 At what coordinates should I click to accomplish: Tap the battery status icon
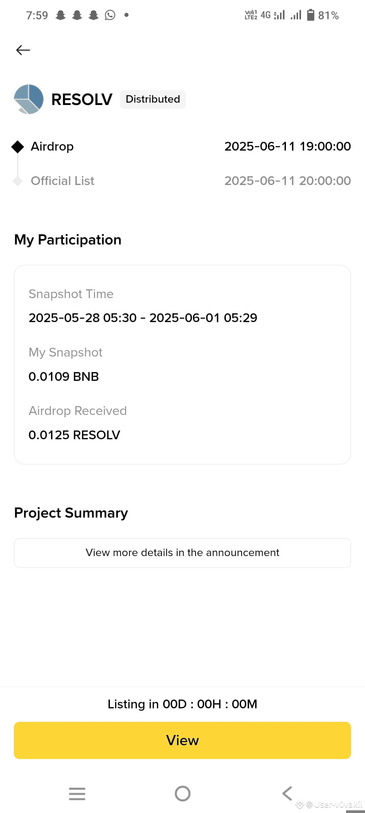[x=311, y=15]
